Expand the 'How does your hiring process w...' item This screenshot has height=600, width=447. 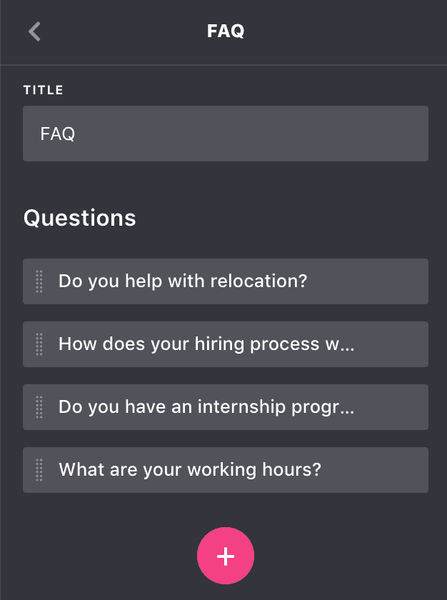(x=226, y=344)
